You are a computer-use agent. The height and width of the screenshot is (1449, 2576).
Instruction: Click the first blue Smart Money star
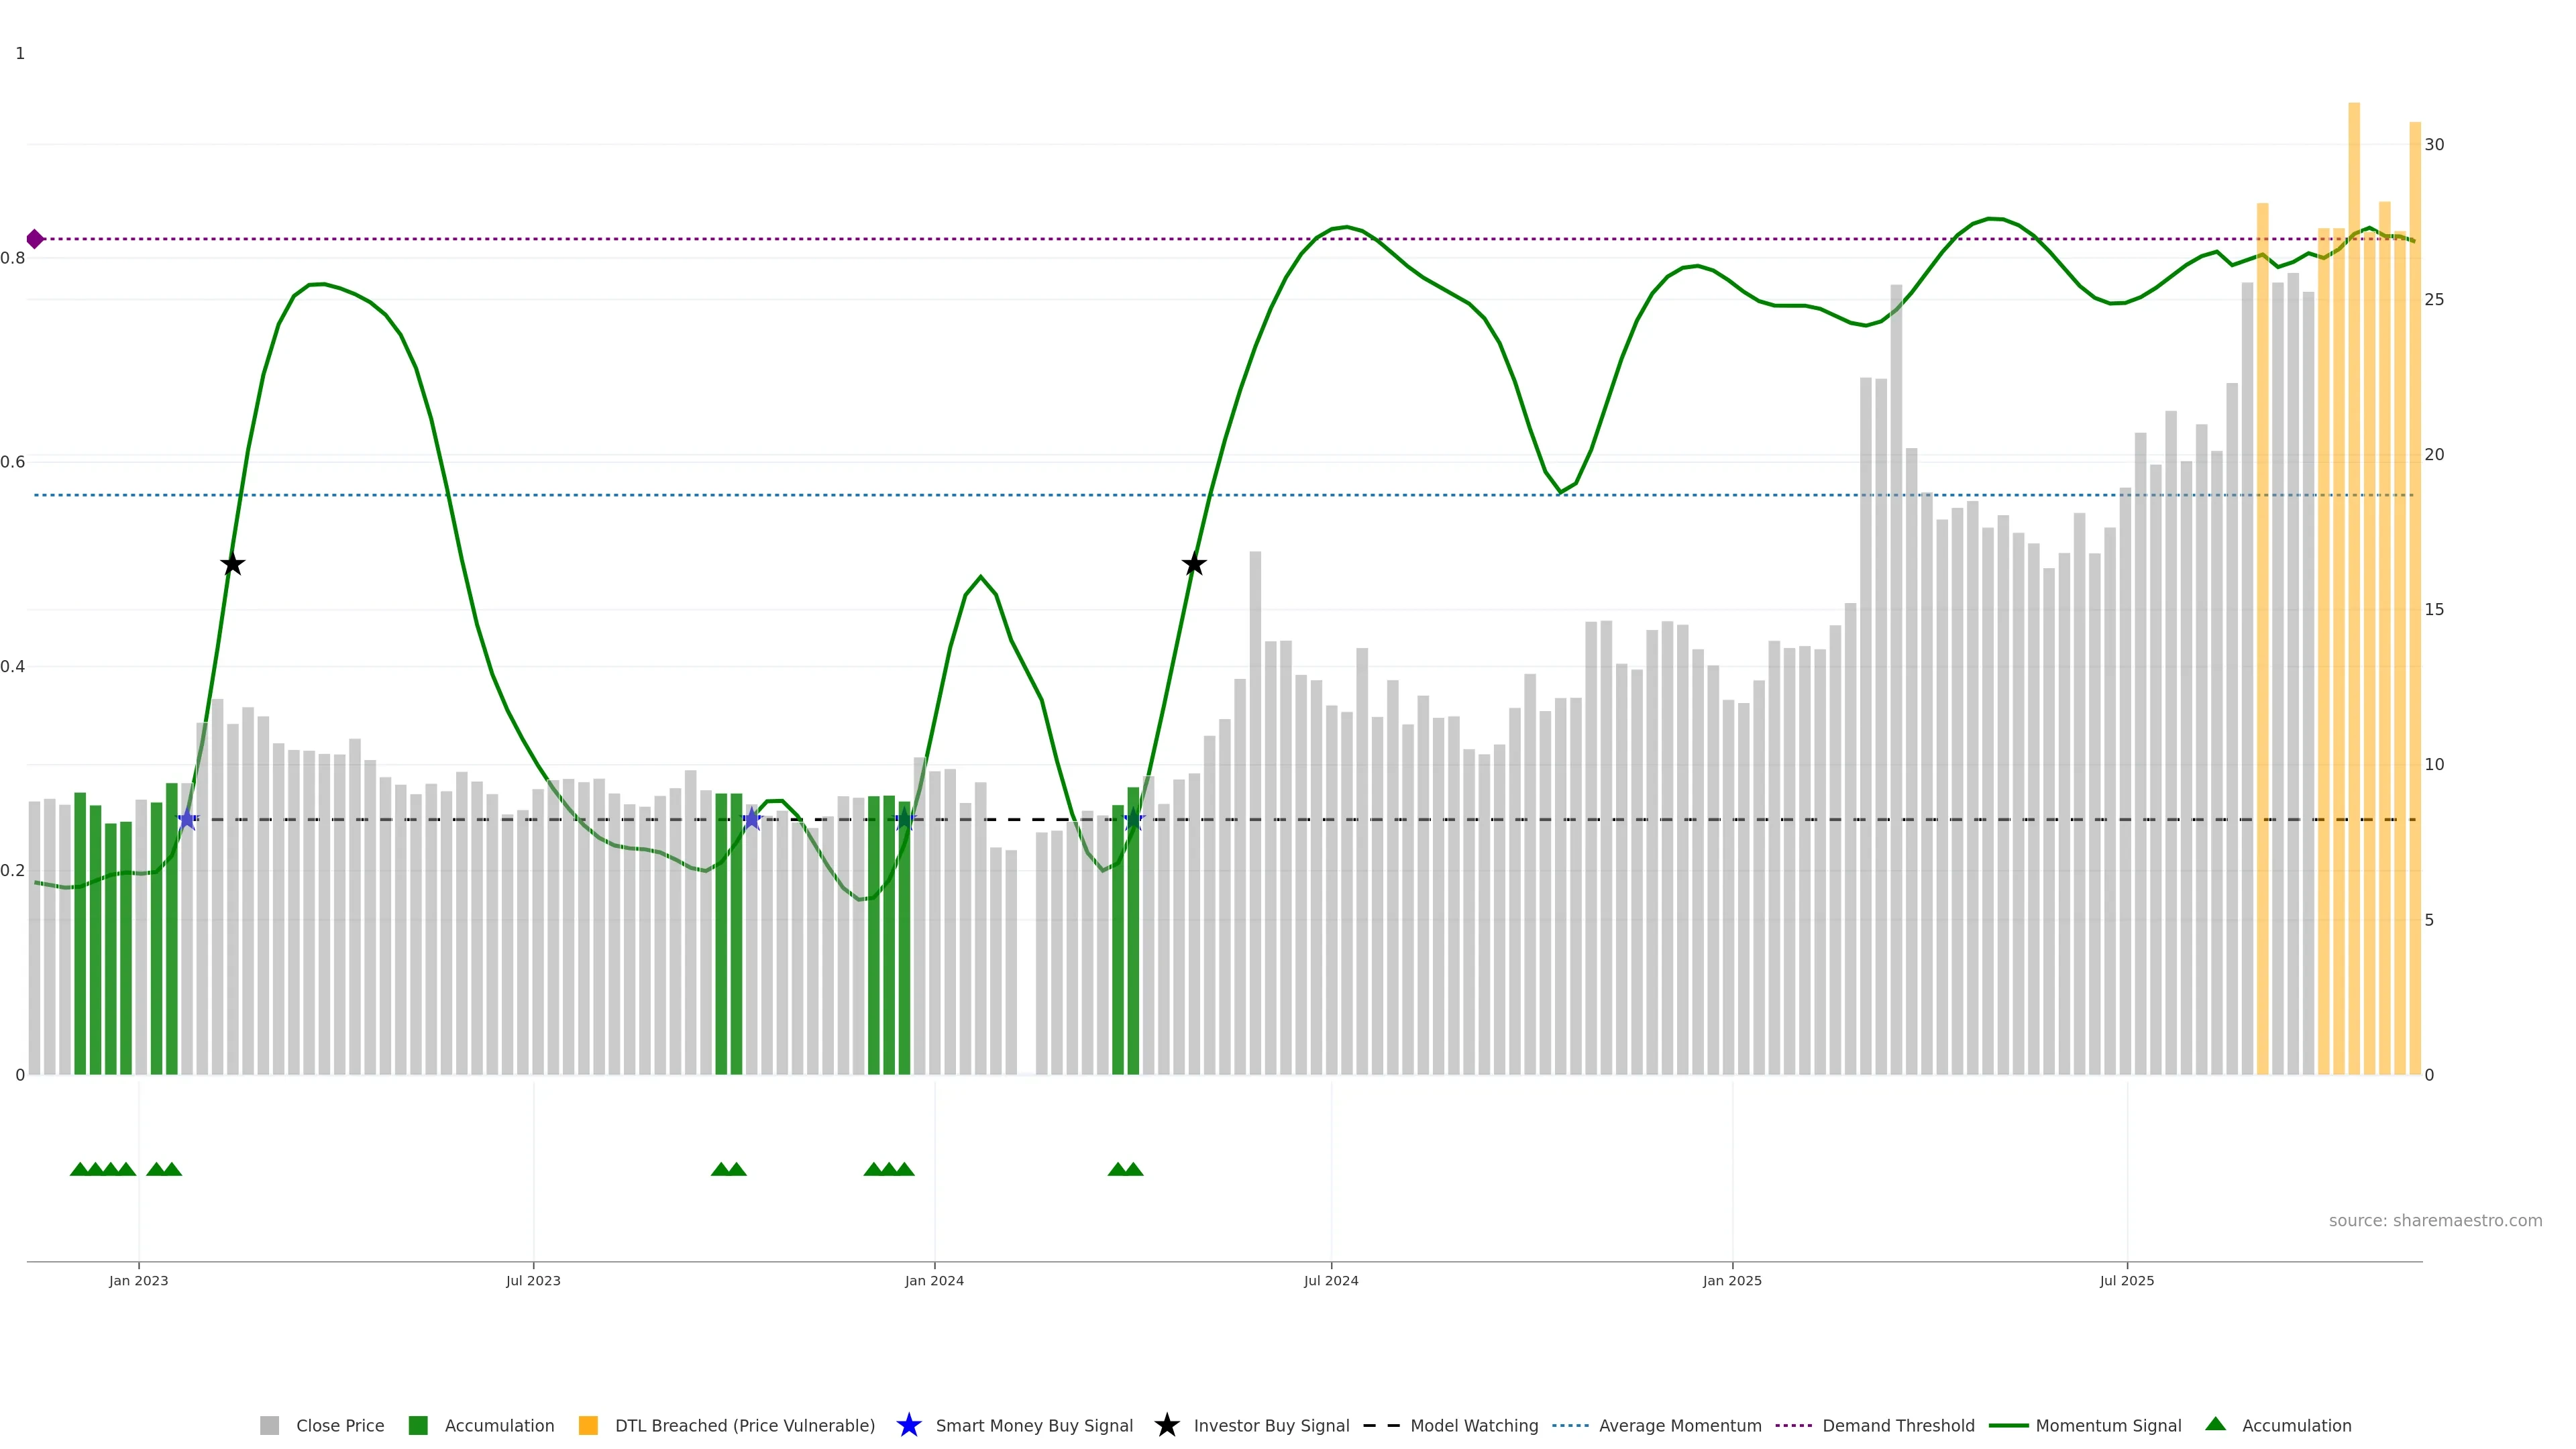click(x=187, y=819)
